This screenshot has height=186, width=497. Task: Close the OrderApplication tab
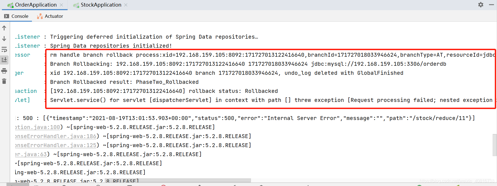(x=61, y=5)
